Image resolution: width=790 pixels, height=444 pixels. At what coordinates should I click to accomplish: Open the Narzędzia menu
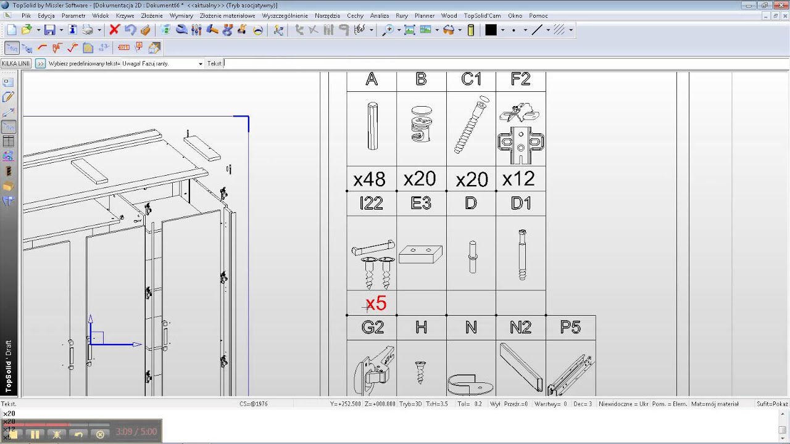tap(327, 15)
